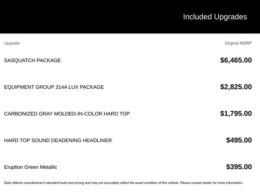Click the empty left side of black banner
This screenshot has height=195, width=260.
[61, 17]
